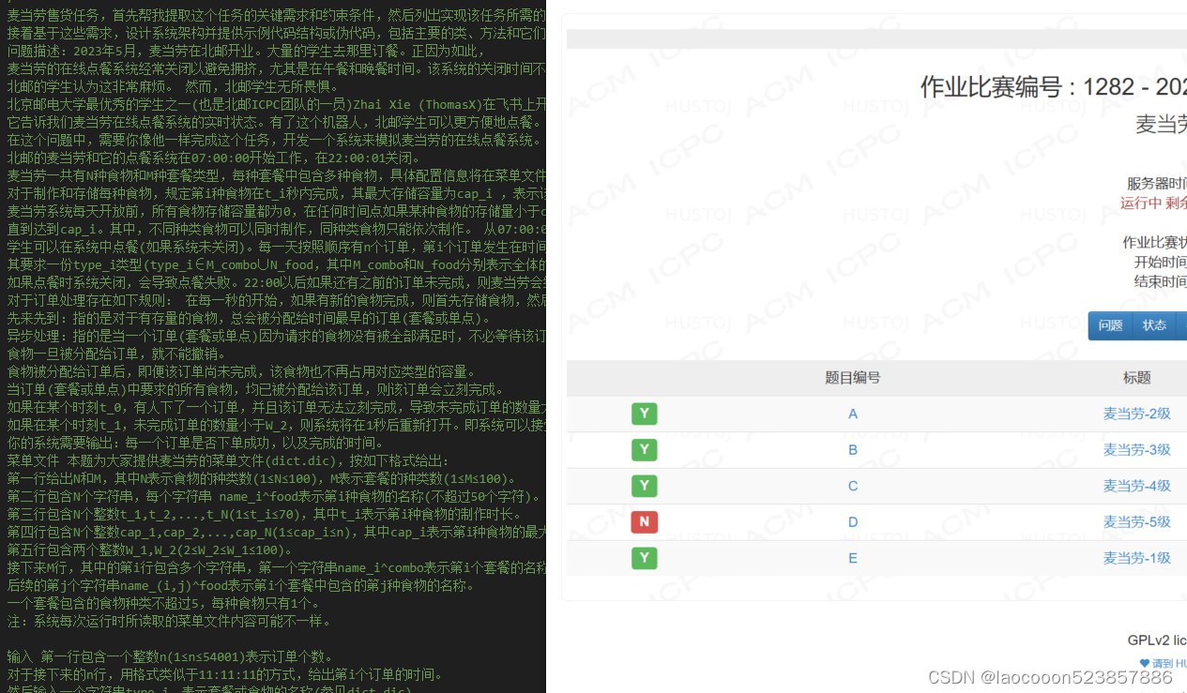
Task: Click the GPLv2 license footer text
Action: [x=1157, y=640]
